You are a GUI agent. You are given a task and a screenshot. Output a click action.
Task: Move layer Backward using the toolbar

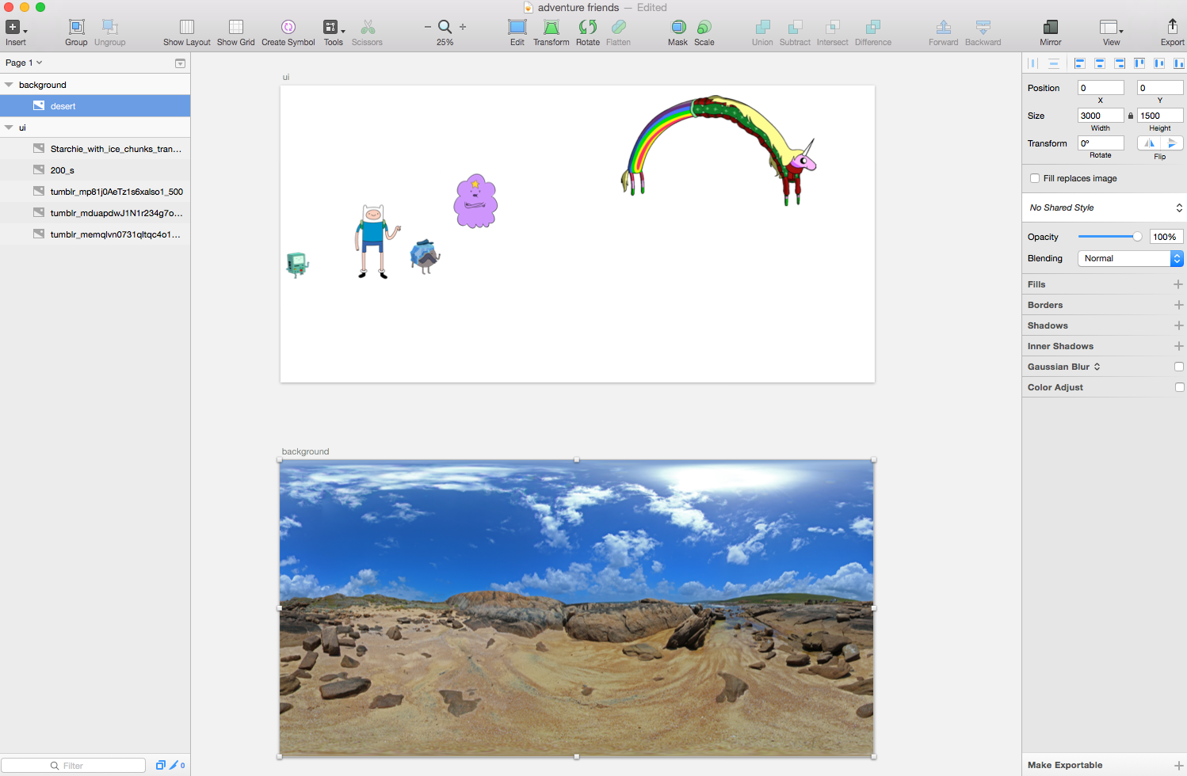tap(983, 27)
